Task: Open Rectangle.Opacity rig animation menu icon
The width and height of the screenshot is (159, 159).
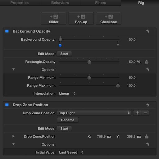Action: pos(147,62)
